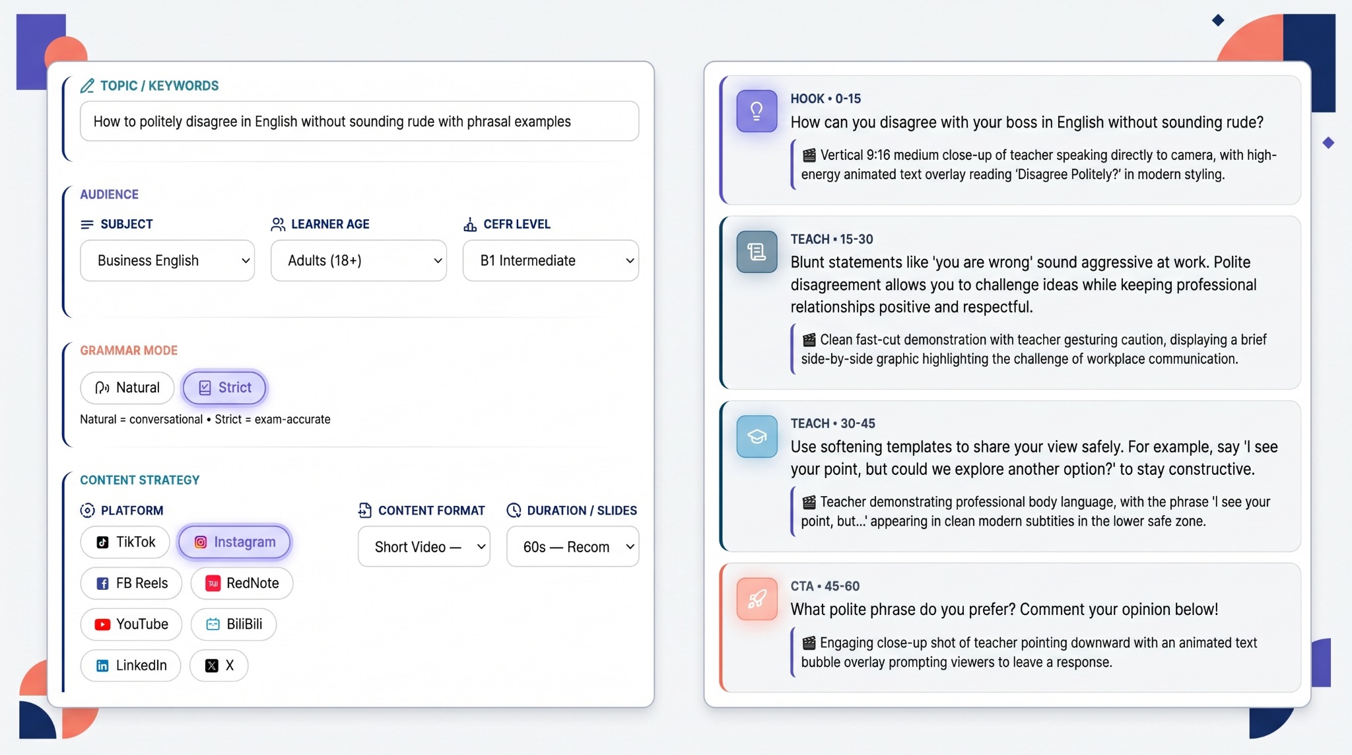Click the Instagram logo icon
Screen dimensions: 1352x755
(x=201, y=542)
